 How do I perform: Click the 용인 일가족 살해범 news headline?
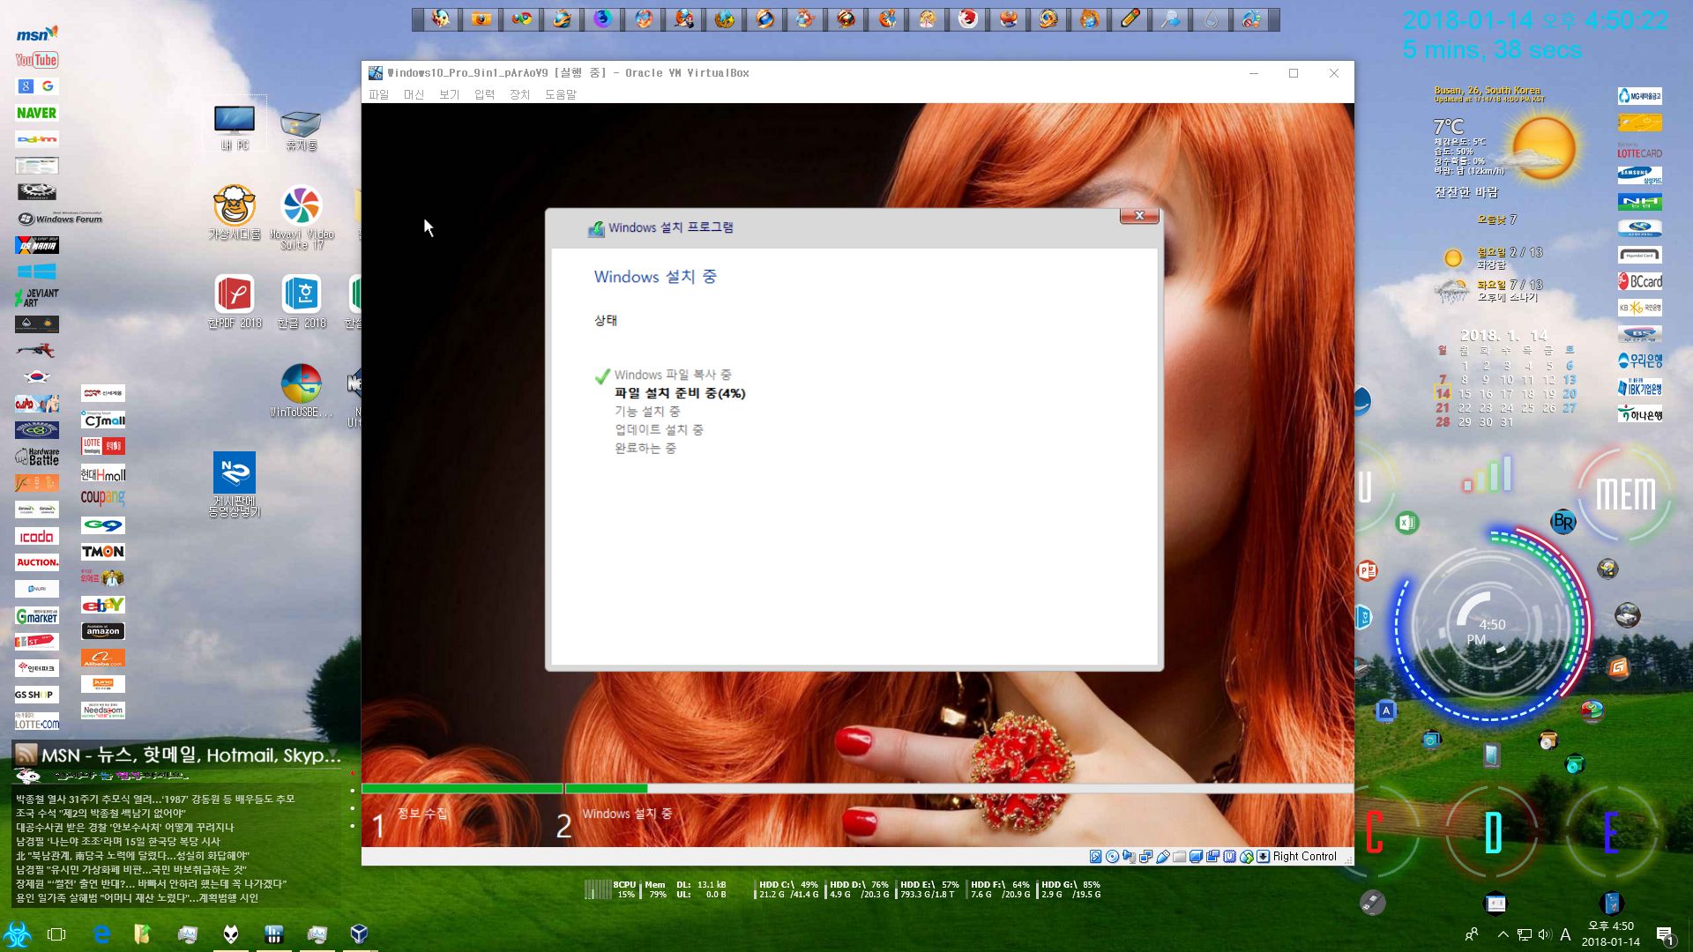137,897
